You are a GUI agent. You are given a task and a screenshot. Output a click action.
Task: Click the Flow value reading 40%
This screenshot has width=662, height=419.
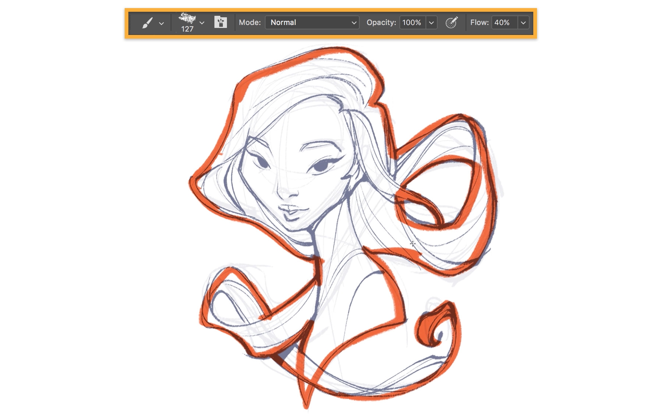tap(504, 22)
